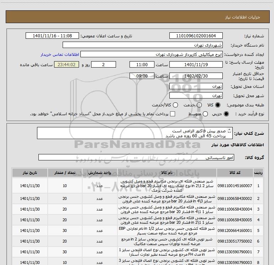Select the کالا radio button
Image resolution: width=274 pixels, height=265 pixels.
tap(218, 105)
